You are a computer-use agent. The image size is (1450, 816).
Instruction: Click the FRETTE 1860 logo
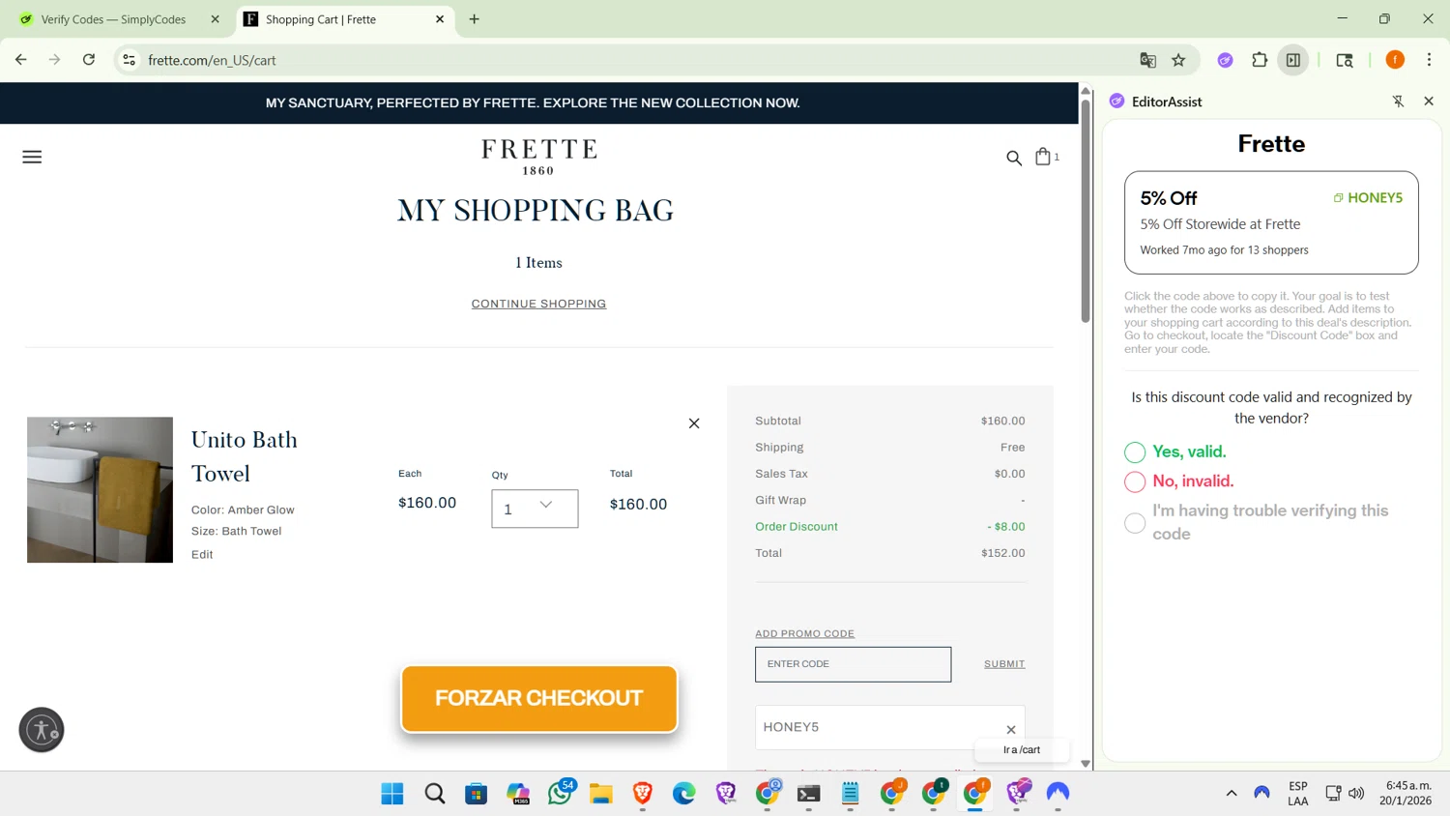[x=539, y=157]
